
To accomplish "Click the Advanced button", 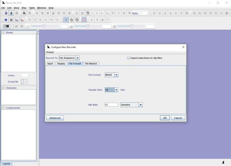I will (55, 118).
